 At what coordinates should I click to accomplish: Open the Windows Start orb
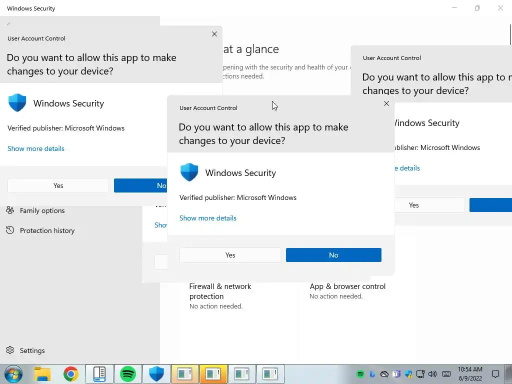pos(13,374)
